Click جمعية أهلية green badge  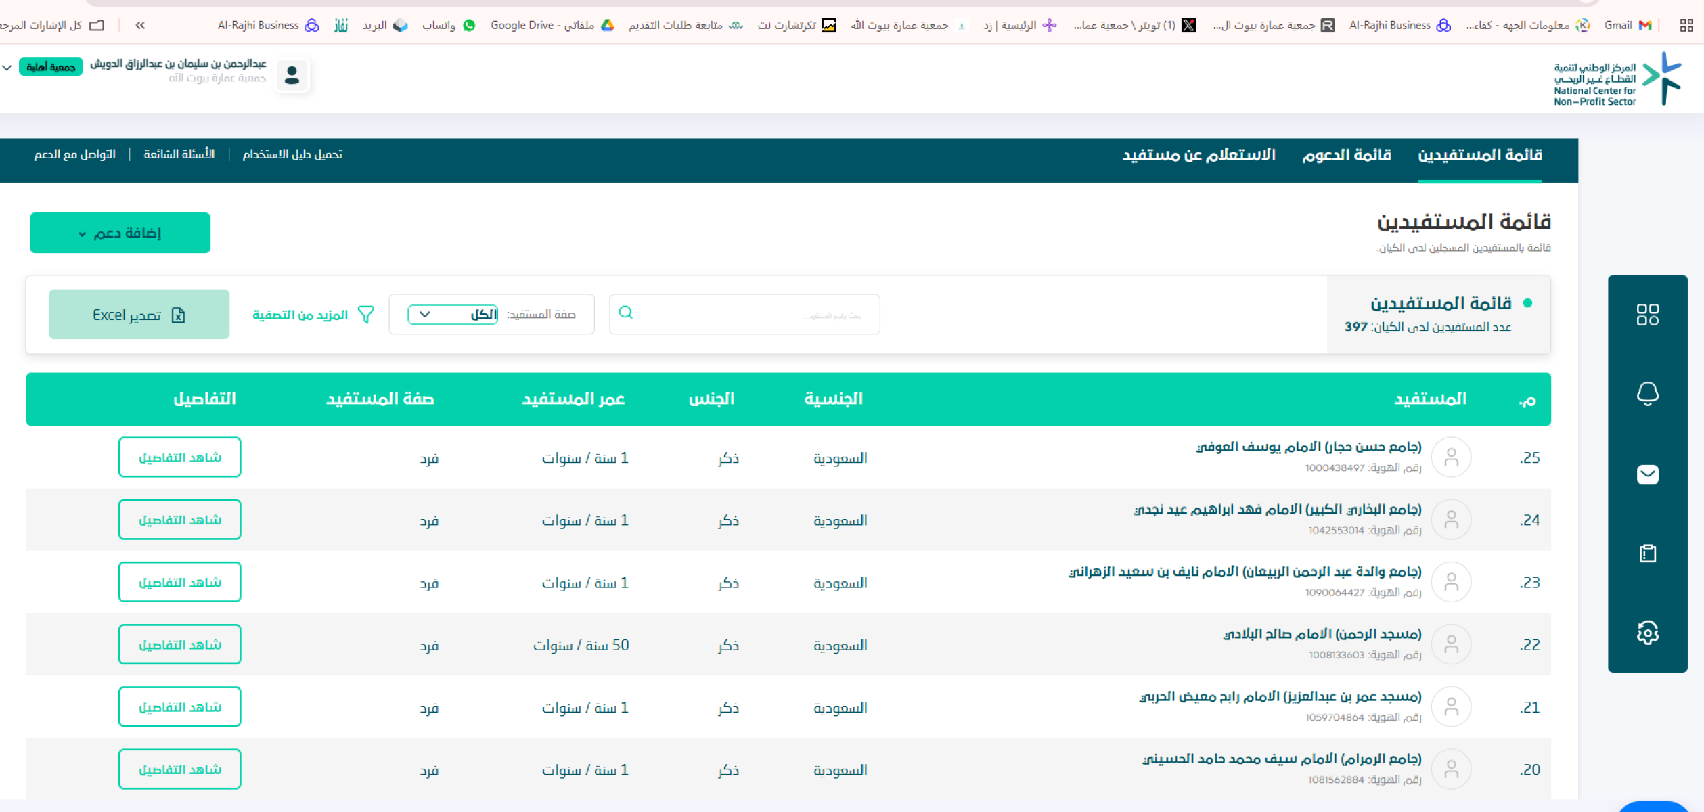click(x=51, y=67)
